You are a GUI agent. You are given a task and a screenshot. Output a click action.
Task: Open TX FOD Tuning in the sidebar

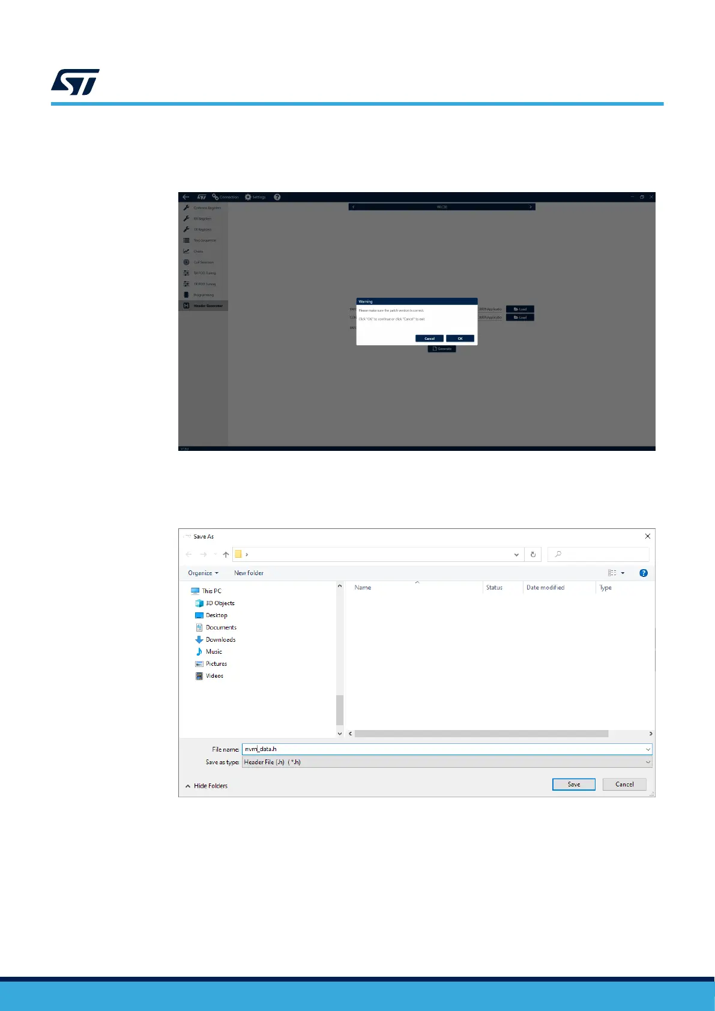(204, 284)
